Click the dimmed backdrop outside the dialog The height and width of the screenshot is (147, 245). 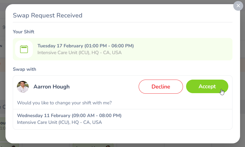coord(242,78)
